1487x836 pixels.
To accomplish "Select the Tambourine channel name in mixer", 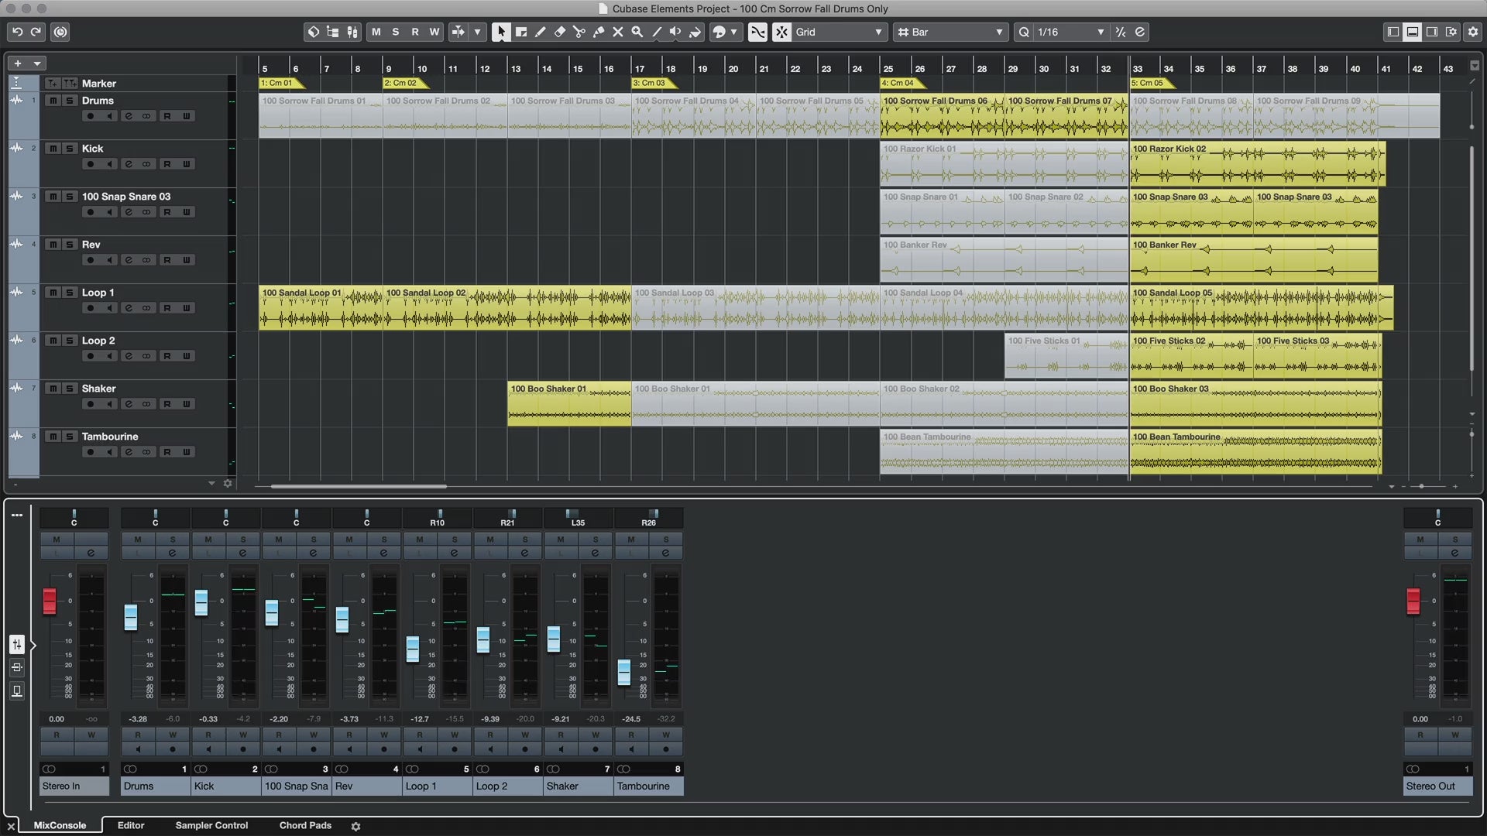I will click(x=648, y=786).
